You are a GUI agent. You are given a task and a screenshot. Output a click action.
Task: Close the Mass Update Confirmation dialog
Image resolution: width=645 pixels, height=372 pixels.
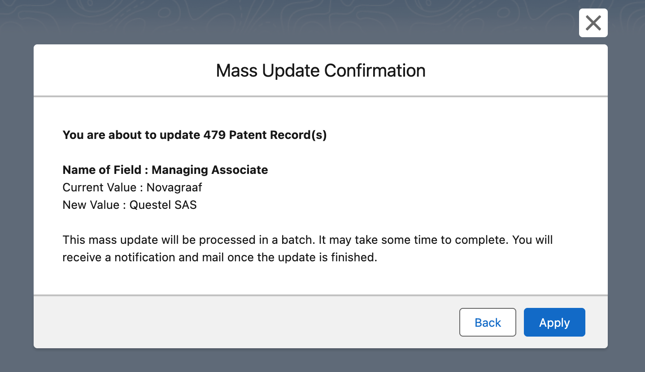(593, 23)
